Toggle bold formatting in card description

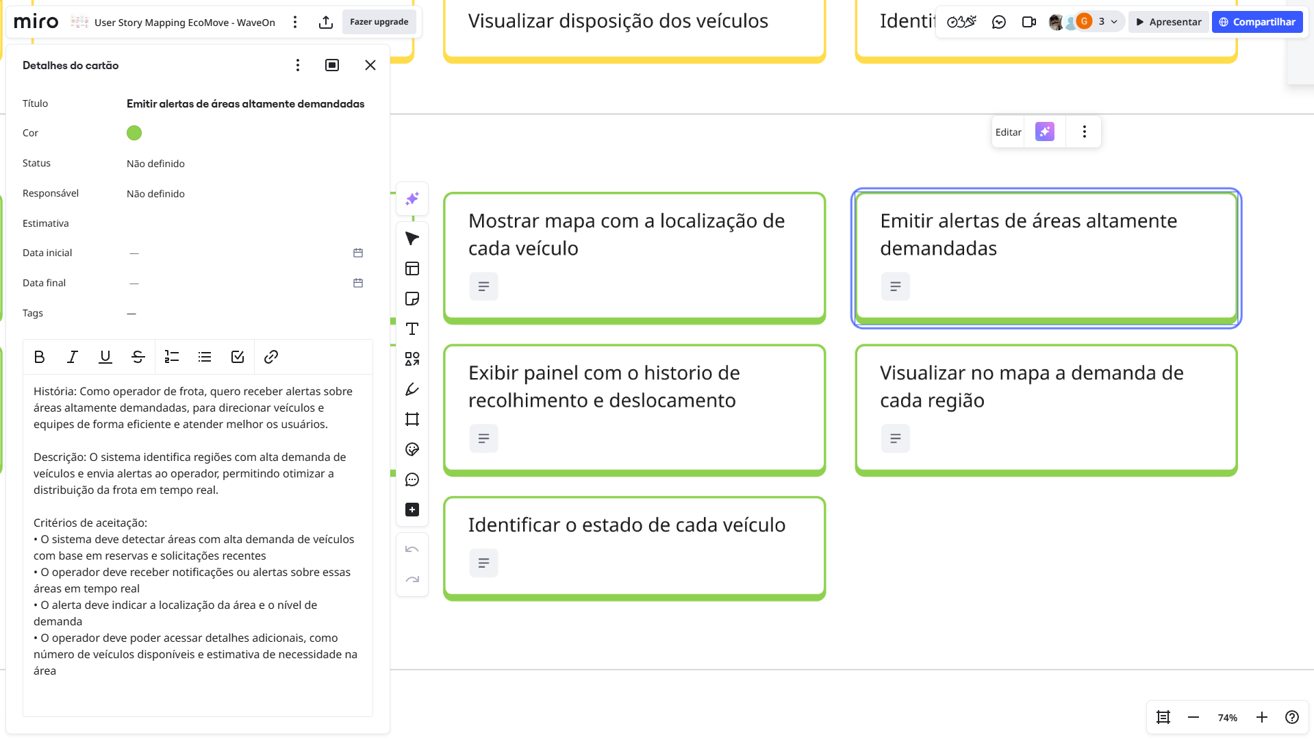[x=39, y=357]
